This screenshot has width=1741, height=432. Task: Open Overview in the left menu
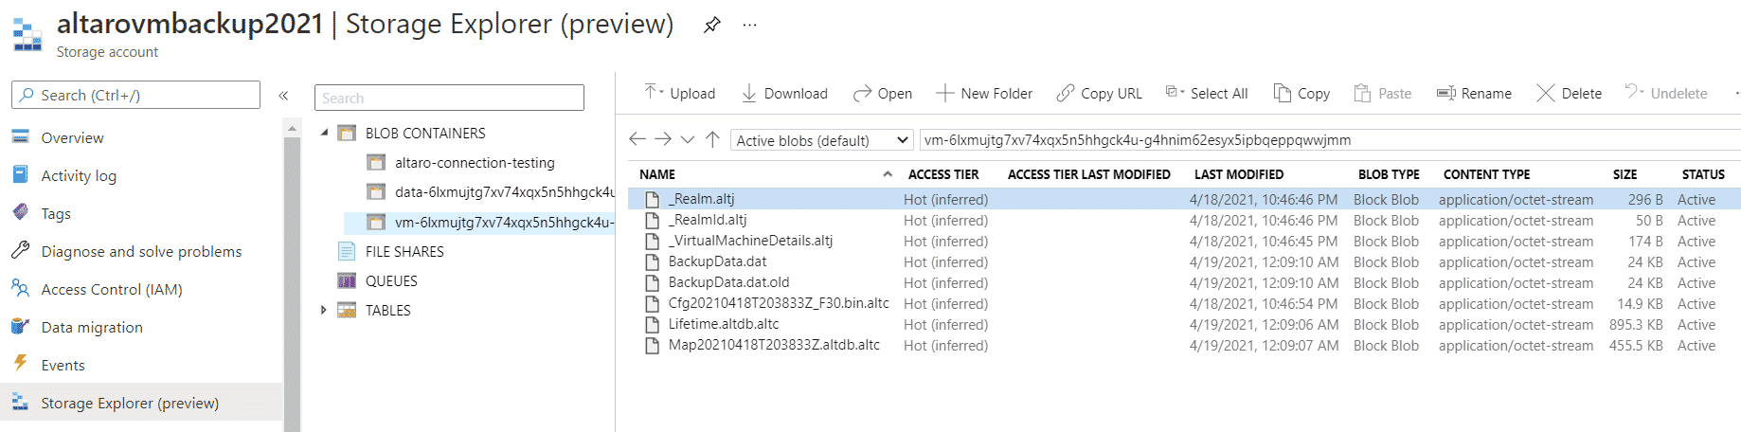click(x=72, y=137)
